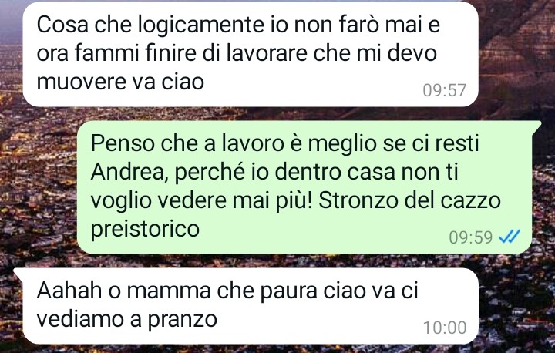Click the word 'preistorico' in the sent message
The image size is (555, 353).
point(145,229)
